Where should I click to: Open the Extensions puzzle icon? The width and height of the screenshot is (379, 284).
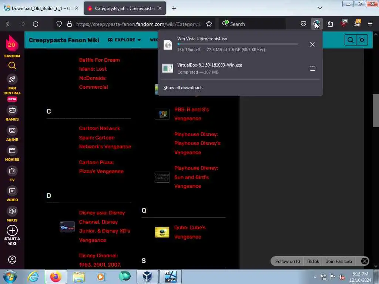pos(330,24)
